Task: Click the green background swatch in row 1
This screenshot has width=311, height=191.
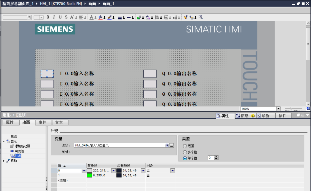Action: click(90, 175)
